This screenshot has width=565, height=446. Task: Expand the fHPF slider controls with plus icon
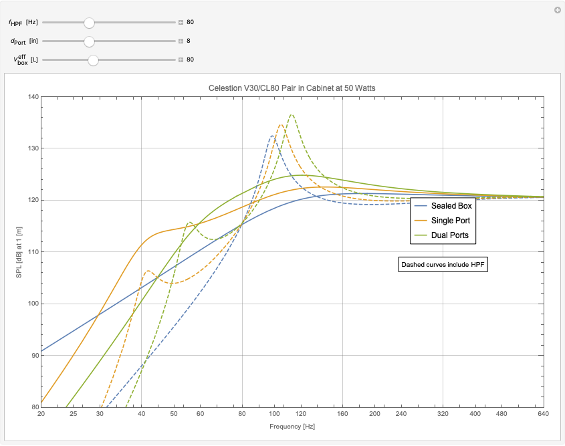pyautogui.click(x=181, y=22)
